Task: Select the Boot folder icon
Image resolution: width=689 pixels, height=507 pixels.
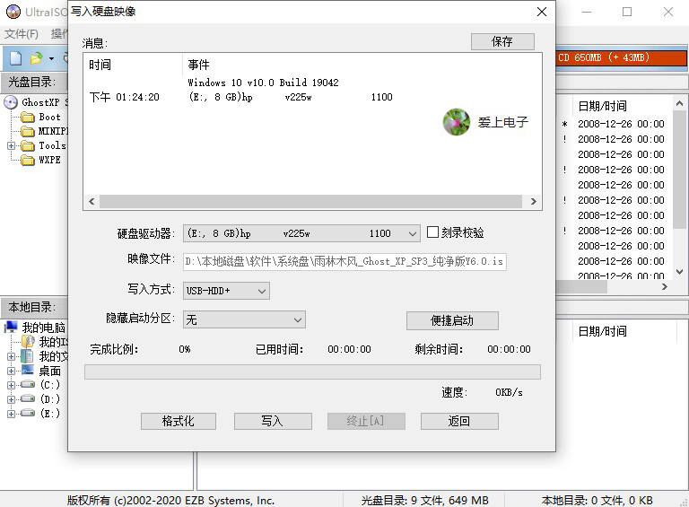Action: (28, 117)
